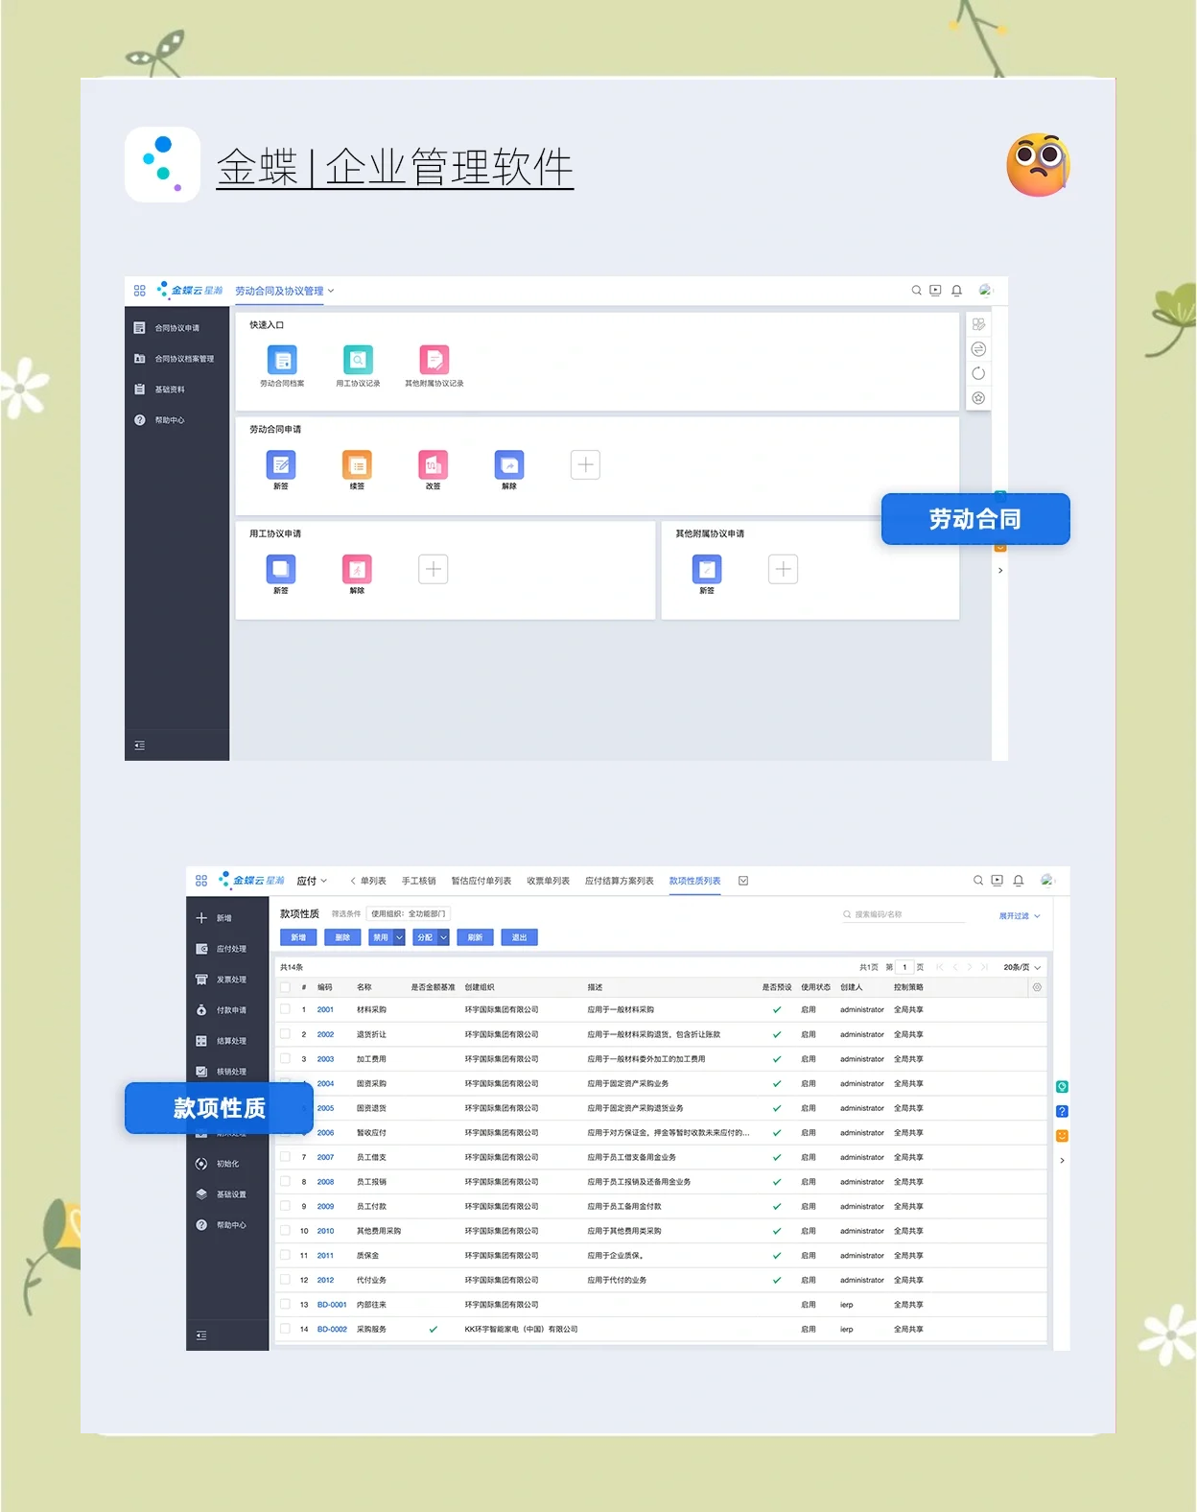The height and width of the screenshot is (1512, 1197).
Task: Check row 2010 其他费用采购 checkbox
Action: coord(285,1230)
